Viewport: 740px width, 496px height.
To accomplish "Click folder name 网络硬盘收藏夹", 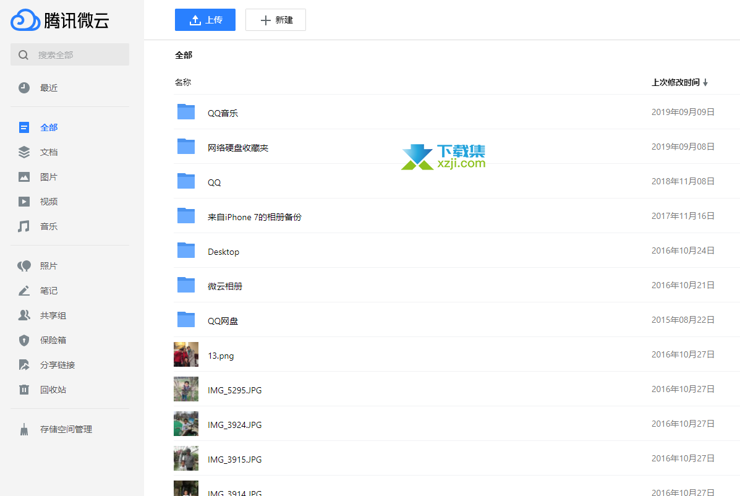I will (238, 148).
